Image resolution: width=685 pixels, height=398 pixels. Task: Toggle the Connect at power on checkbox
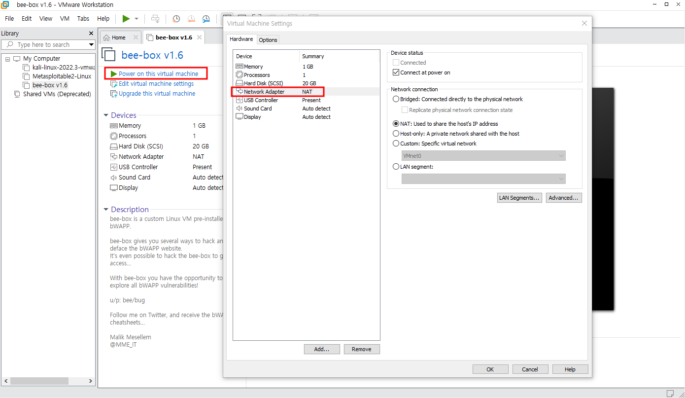pyautogui.click(x=396, y=72)
